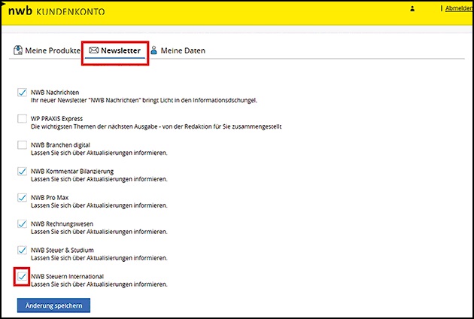Toggle NWB Steuer & Studium checkbox
The width and height of the screenshot is (474, 319).
pos(22,251)
